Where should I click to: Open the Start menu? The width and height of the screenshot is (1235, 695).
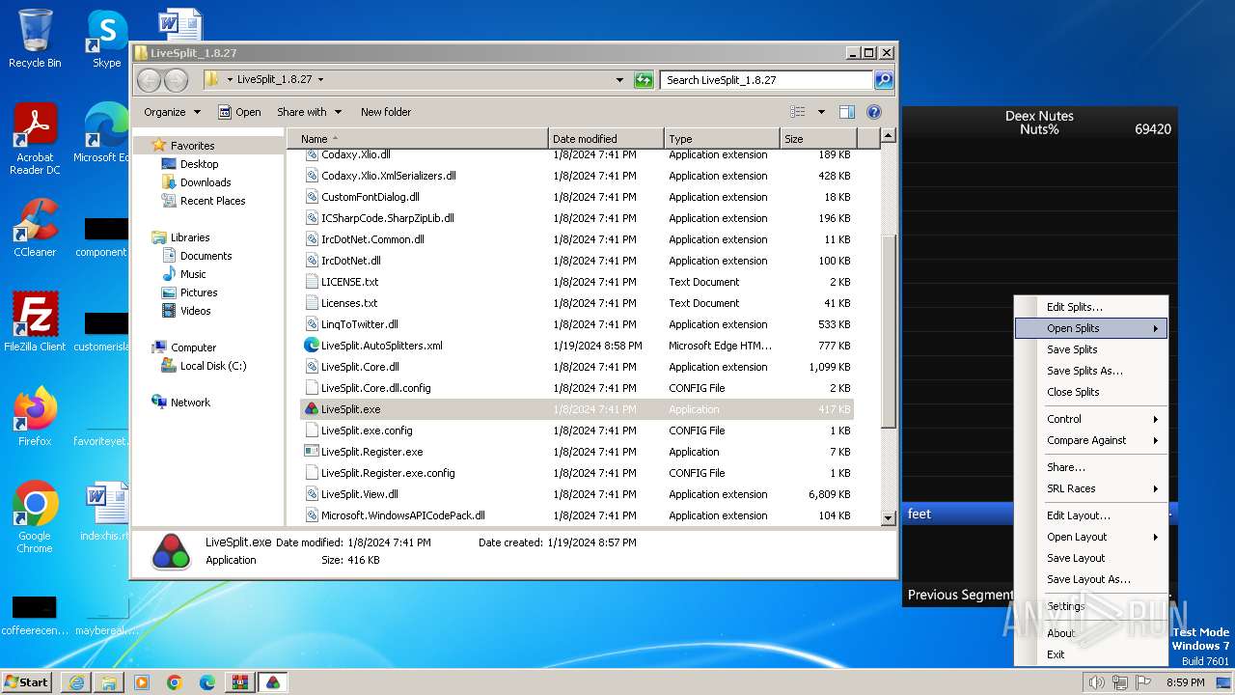coord(27,682)
